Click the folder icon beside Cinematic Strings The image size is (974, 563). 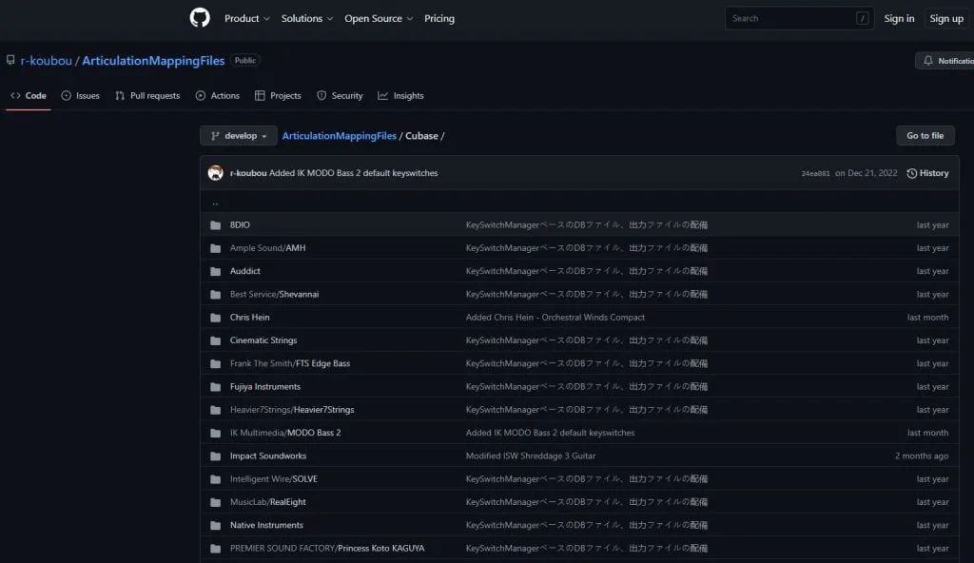tap(216, 340)
